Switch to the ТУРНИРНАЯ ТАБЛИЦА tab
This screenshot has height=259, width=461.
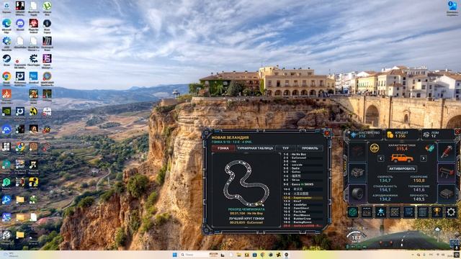[255, 148]
